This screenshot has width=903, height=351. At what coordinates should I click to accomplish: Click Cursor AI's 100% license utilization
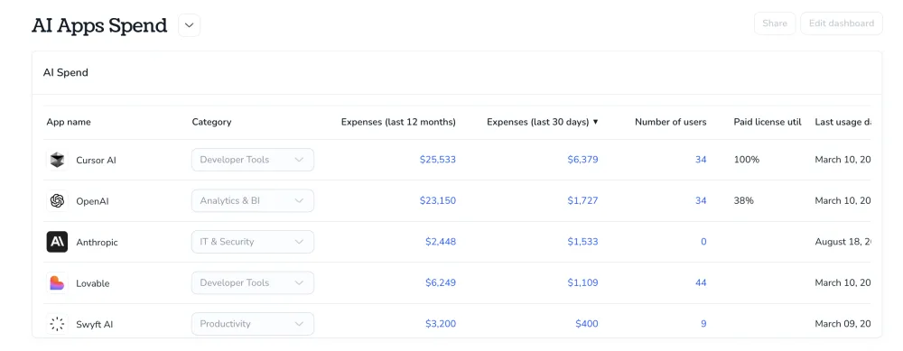click(747, 160)
